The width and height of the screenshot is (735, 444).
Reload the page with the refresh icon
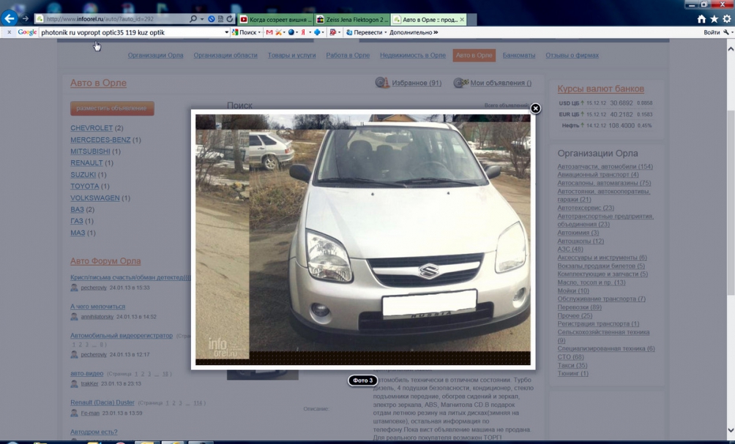tap(230, 19)
